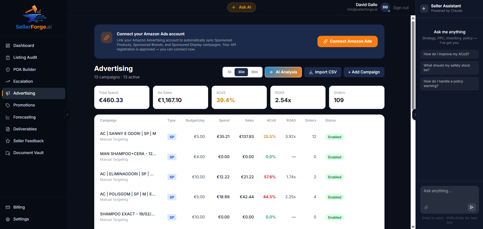The image size is (483, 229).
Task: Click the Import CSV download icon
Action: pos(310,72)
